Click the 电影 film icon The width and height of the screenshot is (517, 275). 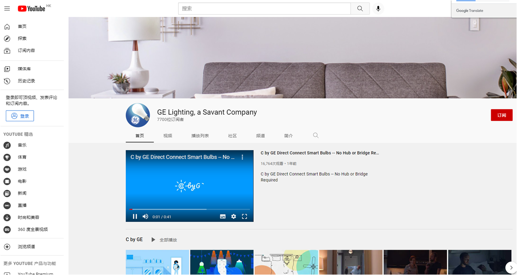(x=7, y=181)
